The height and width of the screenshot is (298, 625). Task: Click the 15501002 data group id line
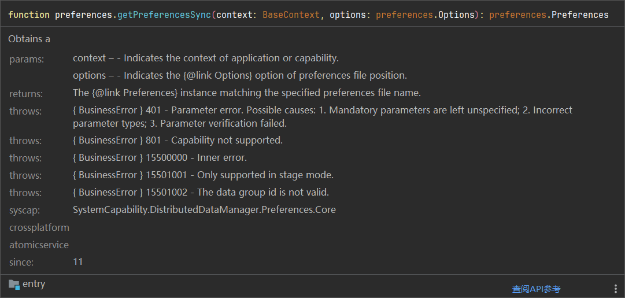201,192
